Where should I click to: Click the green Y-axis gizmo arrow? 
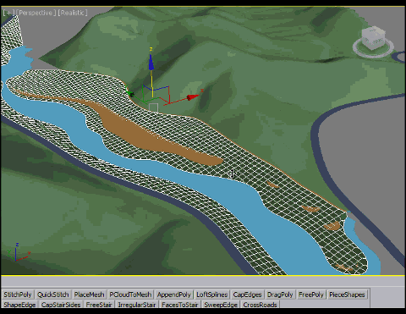click(129, 93)
